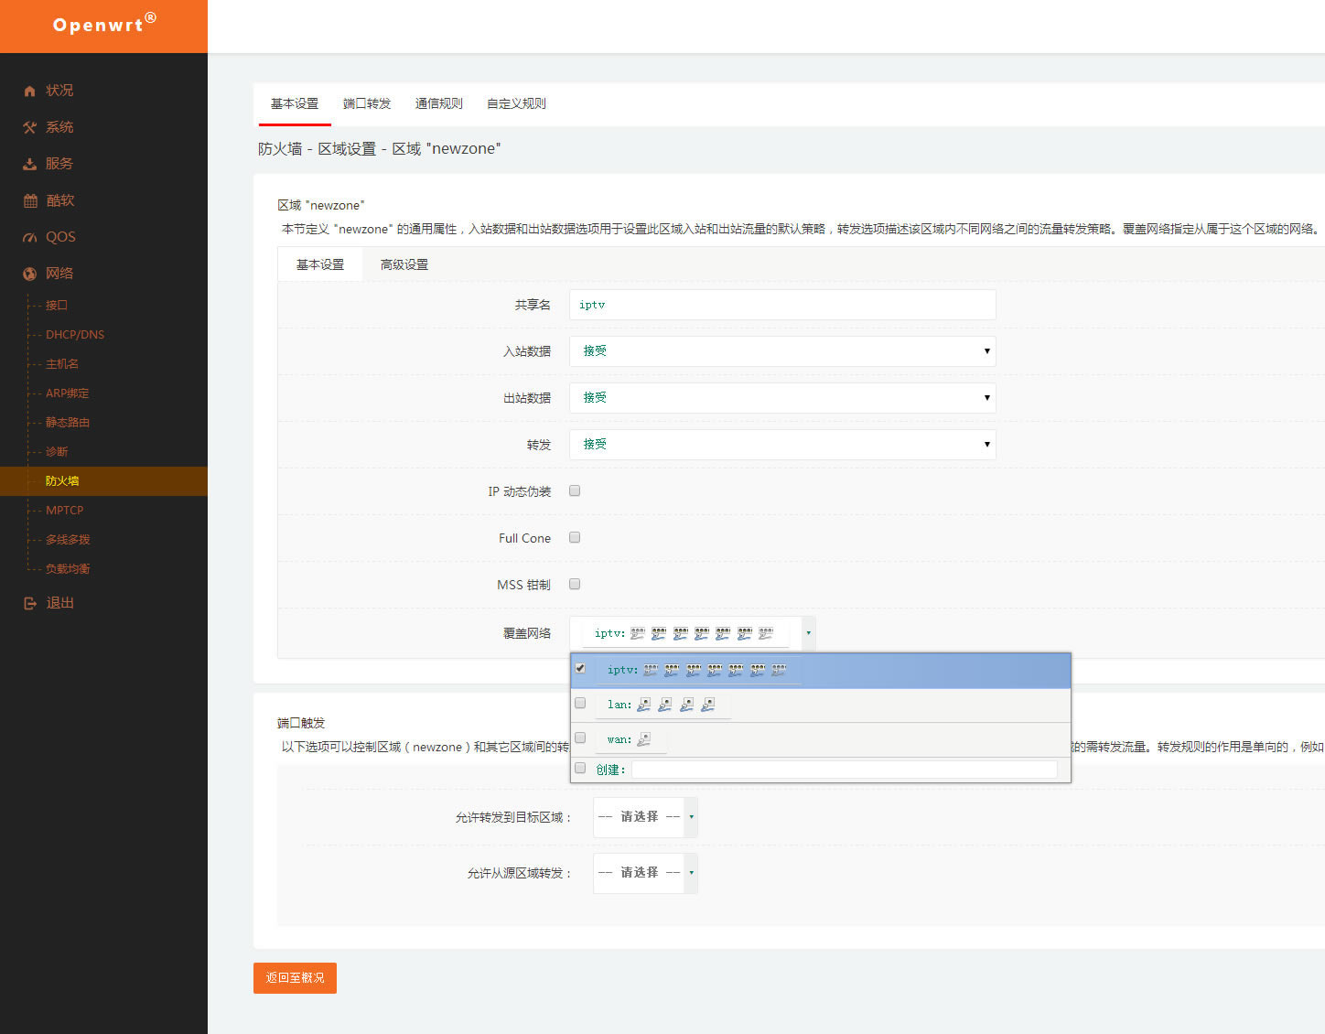
Task: Click the calendar icon beside 酷软
Action: (29, 200)
